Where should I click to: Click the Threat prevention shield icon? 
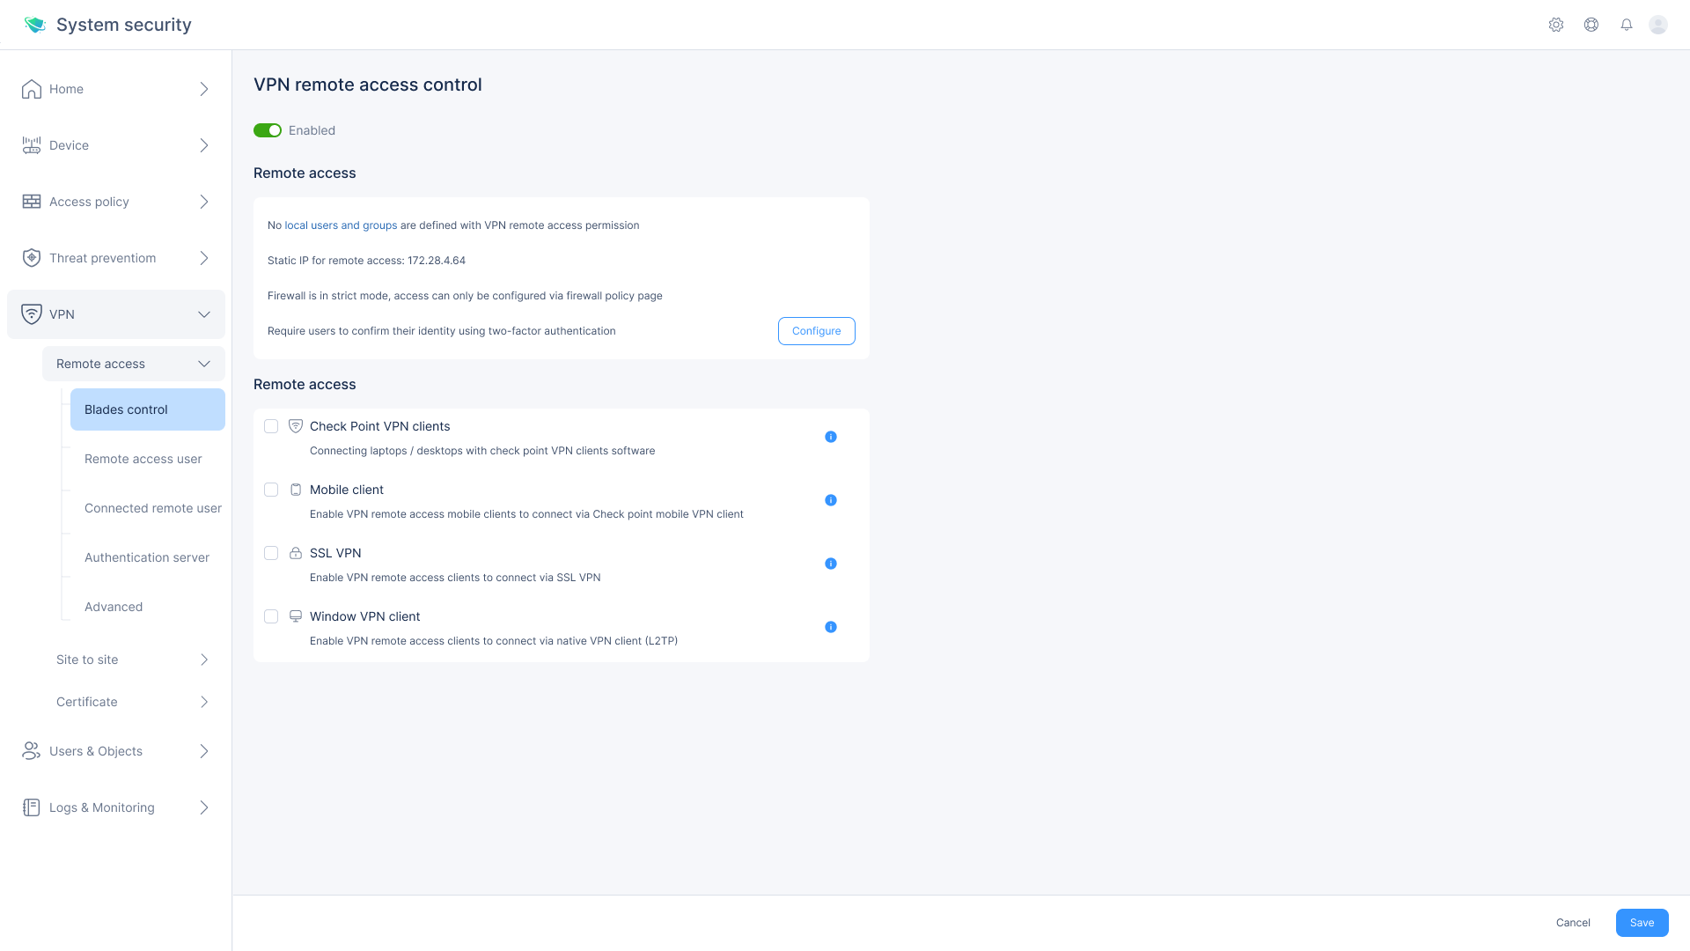click(32, 258)
